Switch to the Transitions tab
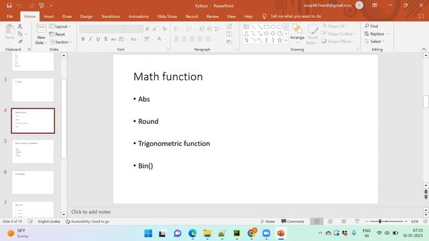This screenshot has width=429, height=241. coord(111,16)
